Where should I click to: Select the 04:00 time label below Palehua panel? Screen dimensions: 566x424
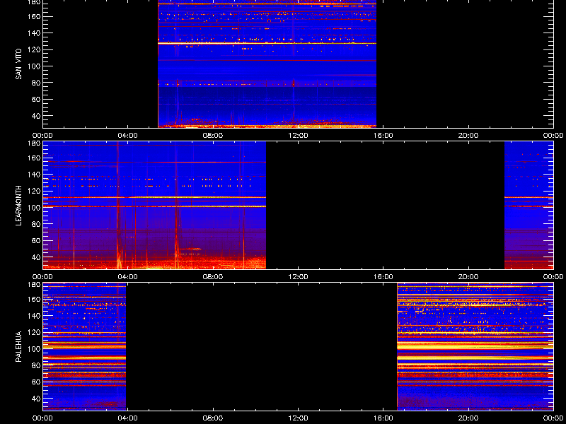coord(128,418)
